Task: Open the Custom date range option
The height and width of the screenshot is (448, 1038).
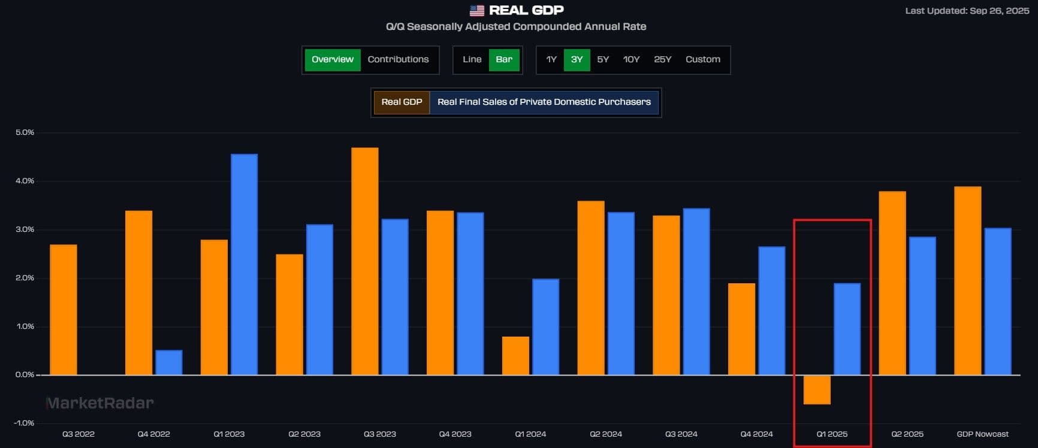Action: click(702, 60)
